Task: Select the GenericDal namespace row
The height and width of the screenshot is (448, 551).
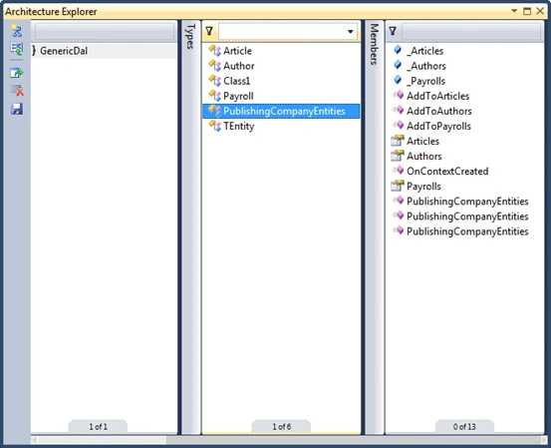Action: click(x=104, y=51)
